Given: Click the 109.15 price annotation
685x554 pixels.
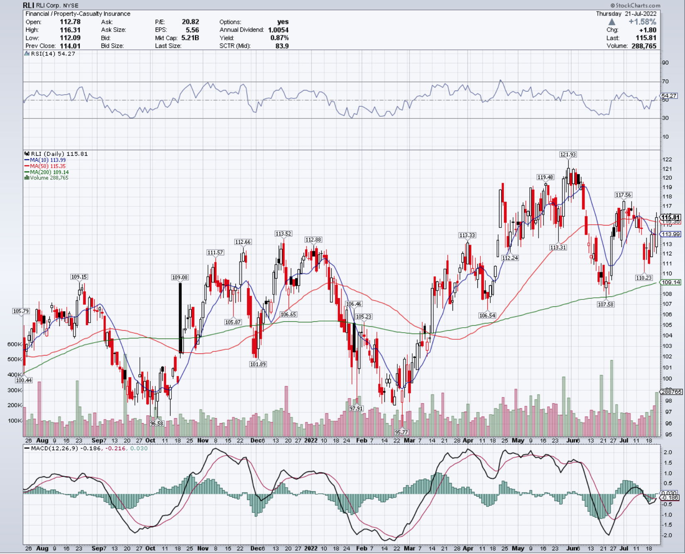Looking at the screenshot, I should [x=79, y=277].
